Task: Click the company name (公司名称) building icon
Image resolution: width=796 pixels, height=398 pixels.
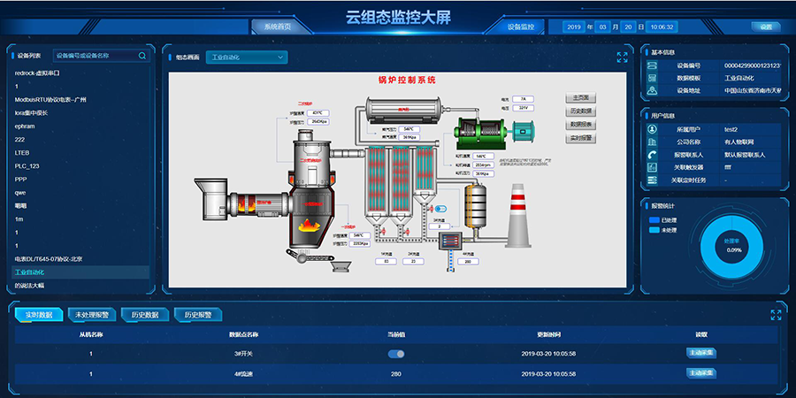Action: [x=652, y=142]
